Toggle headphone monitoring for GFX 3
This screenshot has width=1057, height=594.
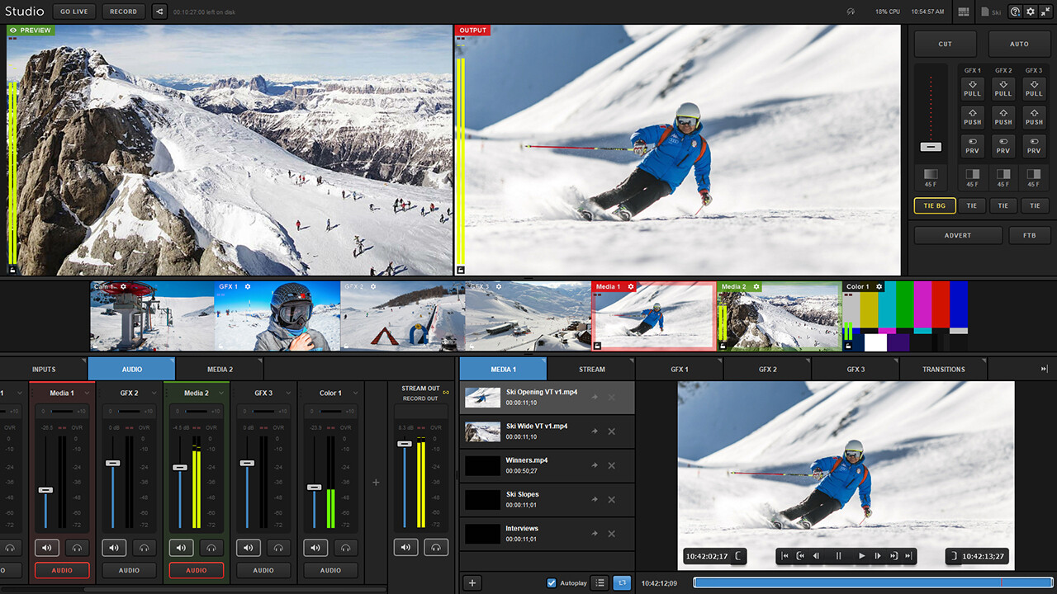pos(278,547)
